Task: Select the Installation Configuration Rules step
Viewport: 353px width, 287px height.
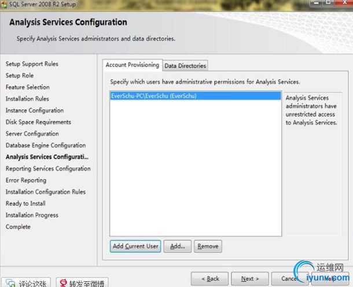Action: (x=46, y=192)
